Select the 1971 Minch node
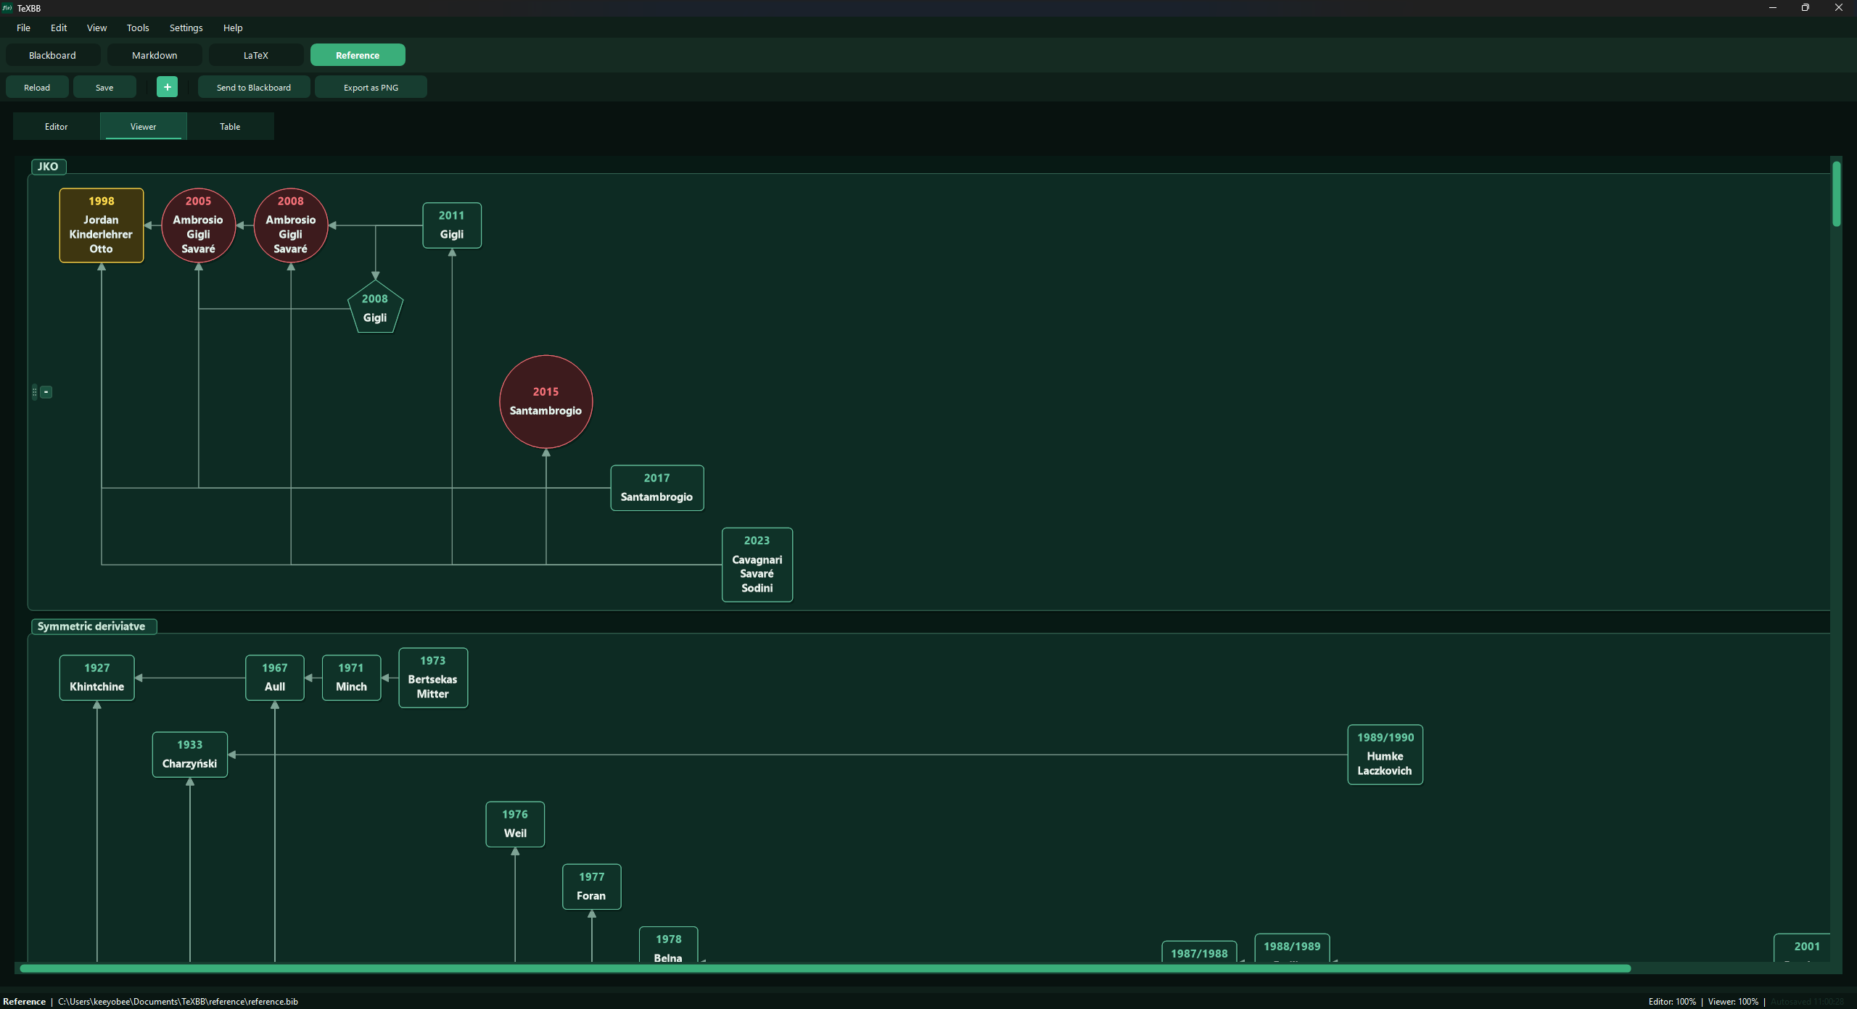This screenshot has width=1857, height=1009. [352, 678]
